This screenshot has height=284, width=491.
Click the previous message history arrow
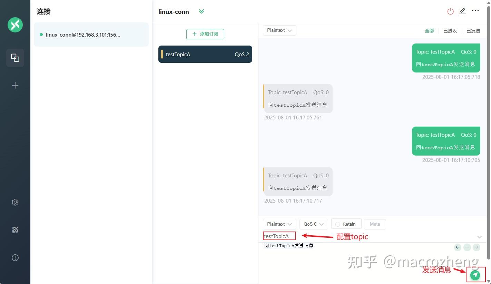tap(458, 247)
